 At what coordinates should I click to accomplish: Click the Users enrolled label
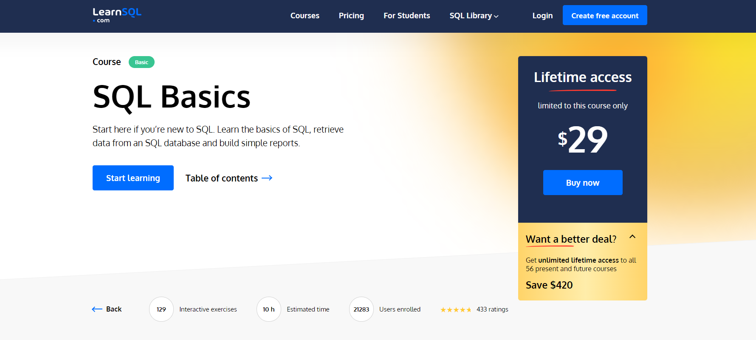(x=400, y=309)
